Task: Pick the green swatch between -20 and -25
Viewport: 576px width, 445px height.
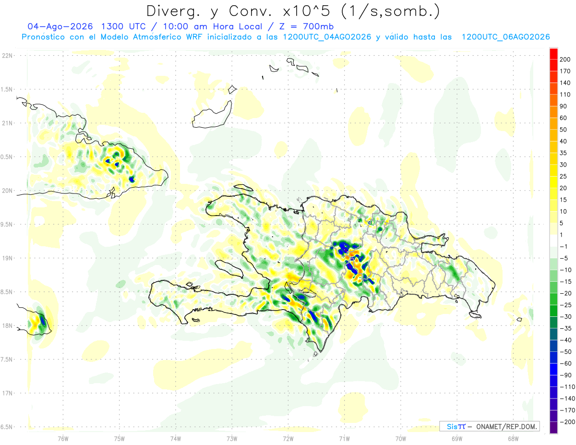Action: pos(553,299)
